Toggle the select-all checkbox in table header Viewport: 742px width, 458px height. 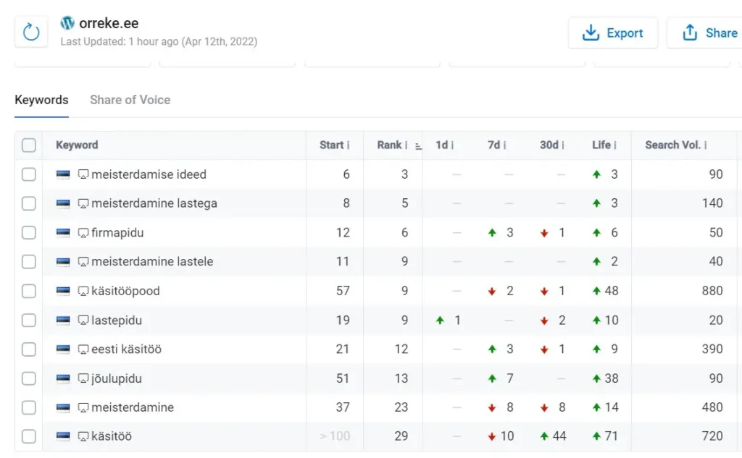coord(29,145)
